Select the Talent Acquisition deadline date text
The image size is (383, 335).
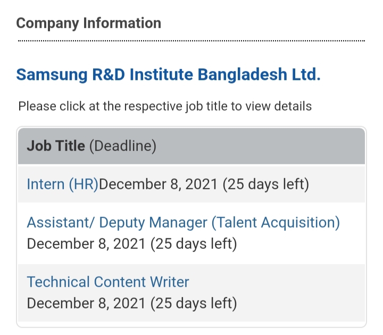click(x=86, y=244)
